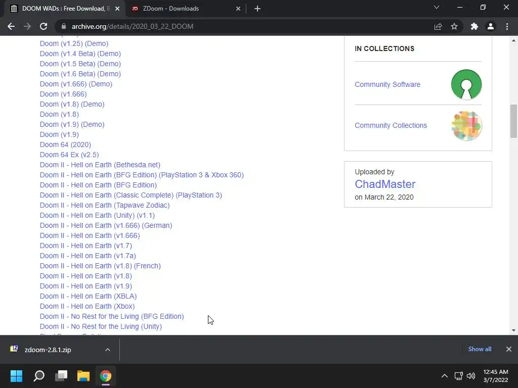
Task: Click the page scrollbar thumb
Action: tap(513, 121)
